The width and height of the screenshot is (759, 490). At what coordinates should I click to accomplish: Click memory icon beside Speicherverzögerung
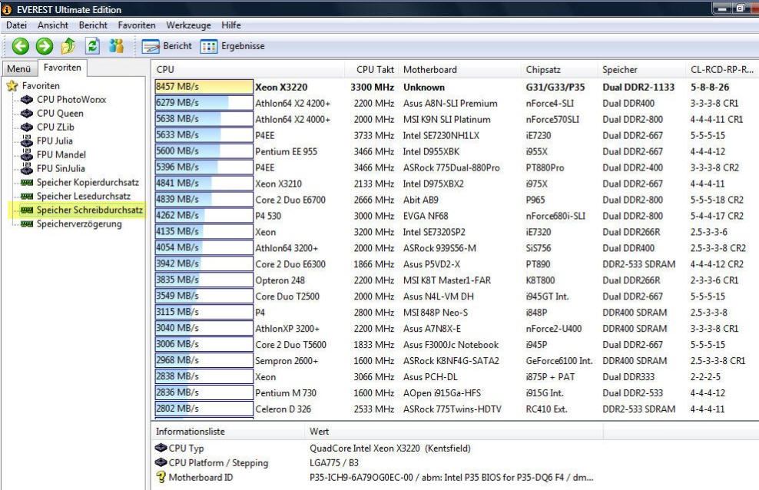[x=27, y=224]
